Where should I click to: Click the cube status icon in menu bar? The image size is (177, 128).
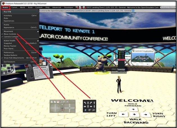click(x=84, y=8)
